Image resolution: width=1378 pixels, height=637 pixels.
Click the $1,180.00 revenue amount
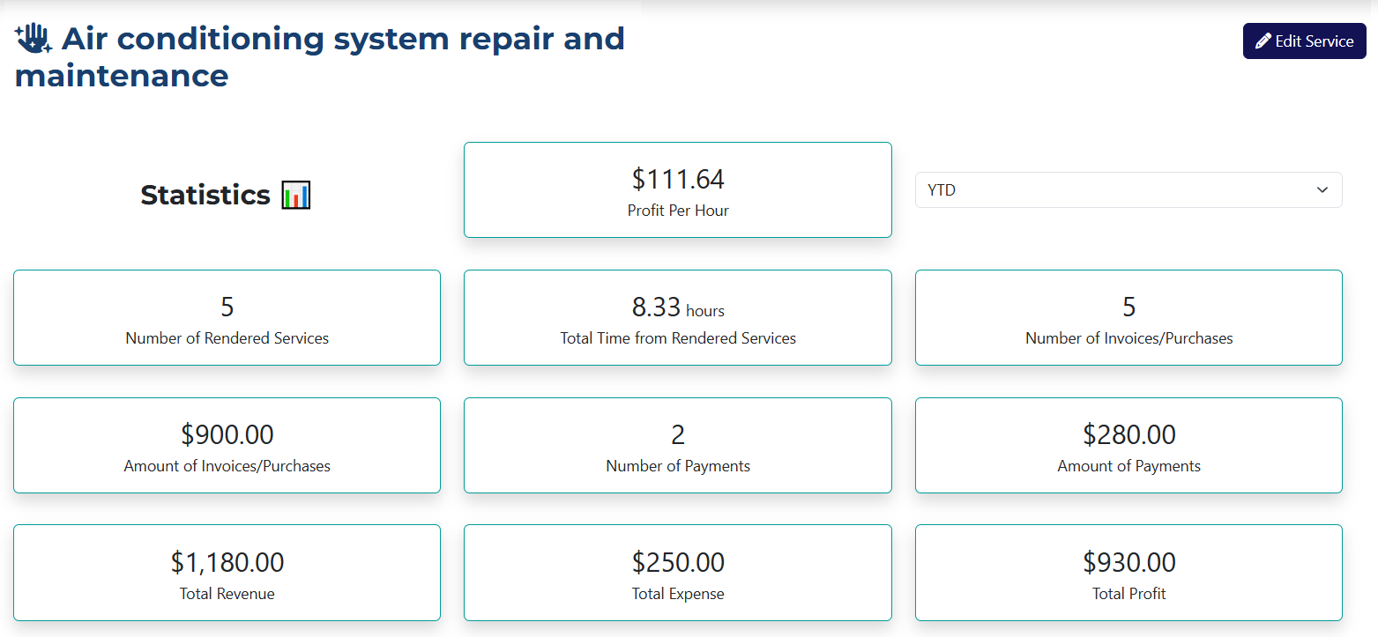coord(227,562)
